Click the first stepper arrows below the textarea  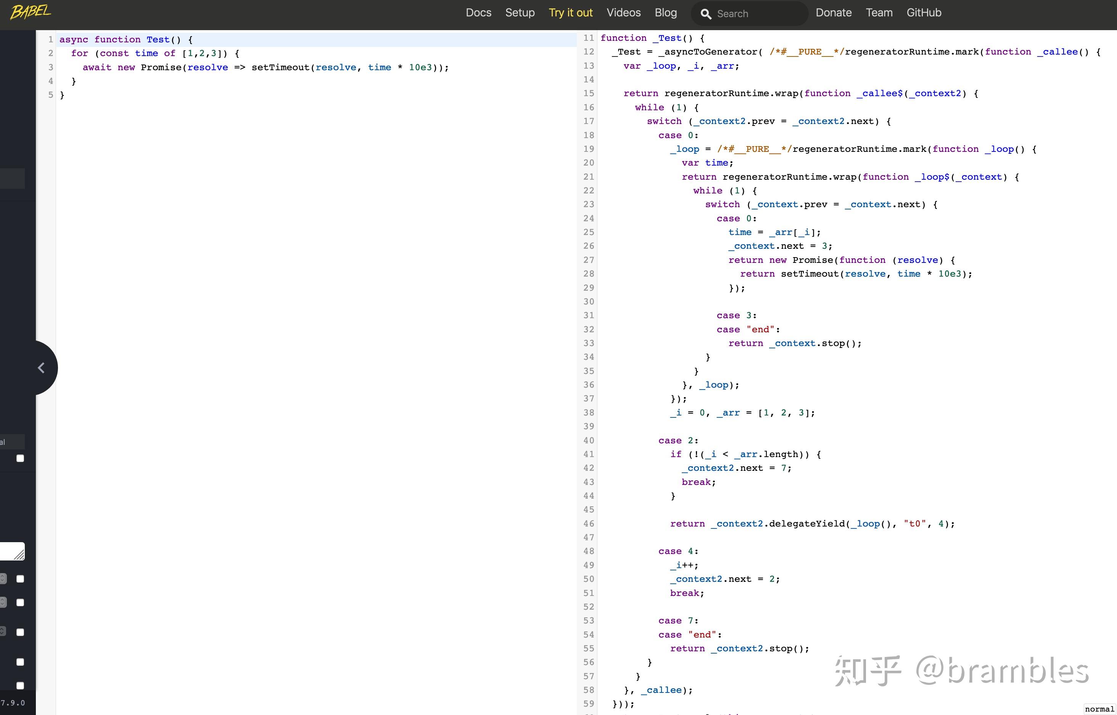pos(3,578)
